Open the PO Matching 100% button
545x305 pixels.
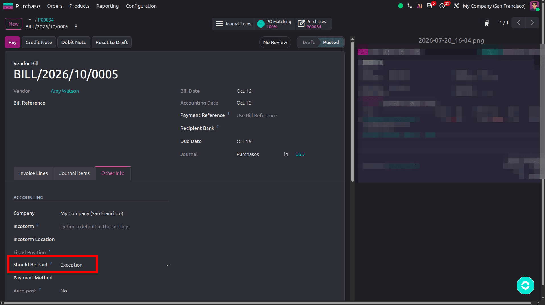pyautogui.click(x=275, y=24)
